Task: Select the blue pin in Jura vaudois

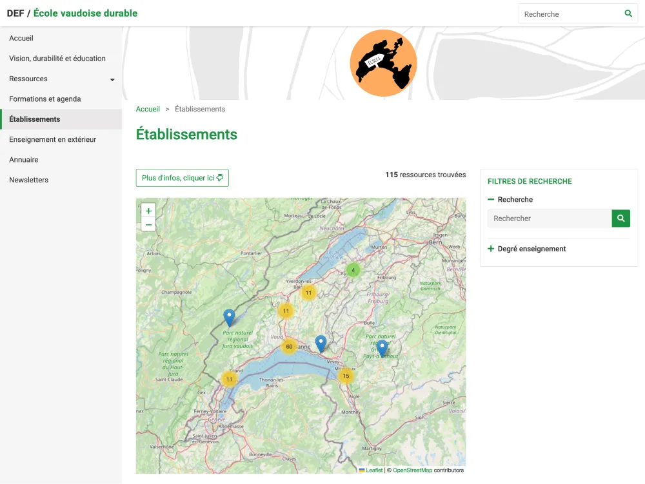Action: tap(229, 318)
